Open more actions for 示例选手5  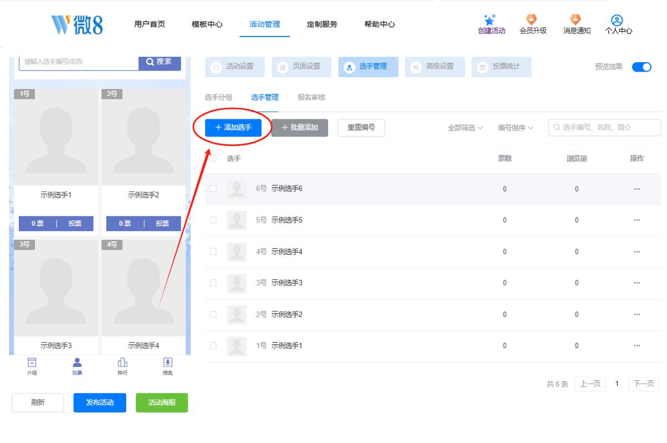tap(637, 220)
